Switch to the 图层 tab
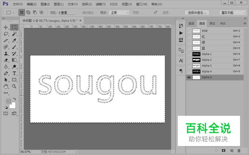 [191, 23]
